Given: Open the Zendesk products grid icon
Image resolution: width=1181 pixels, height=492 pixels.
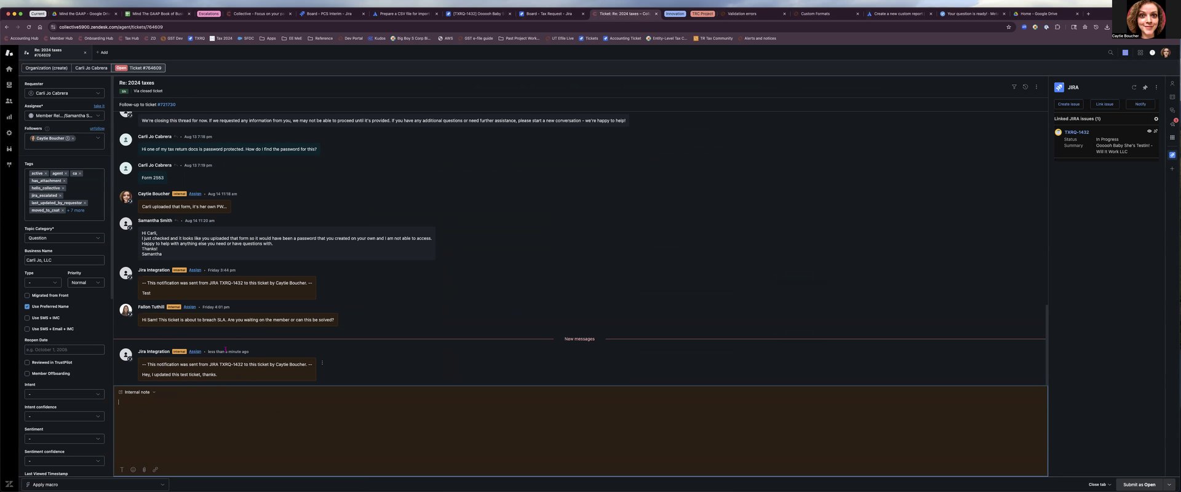Looking at the screenshot, I should (x=1140, y=53).
